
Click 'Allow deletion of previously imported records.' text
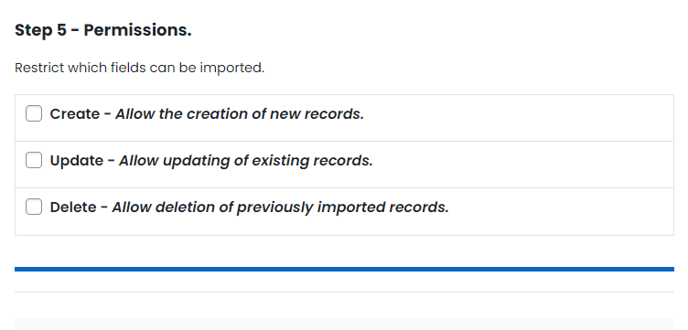coord(280,208)
